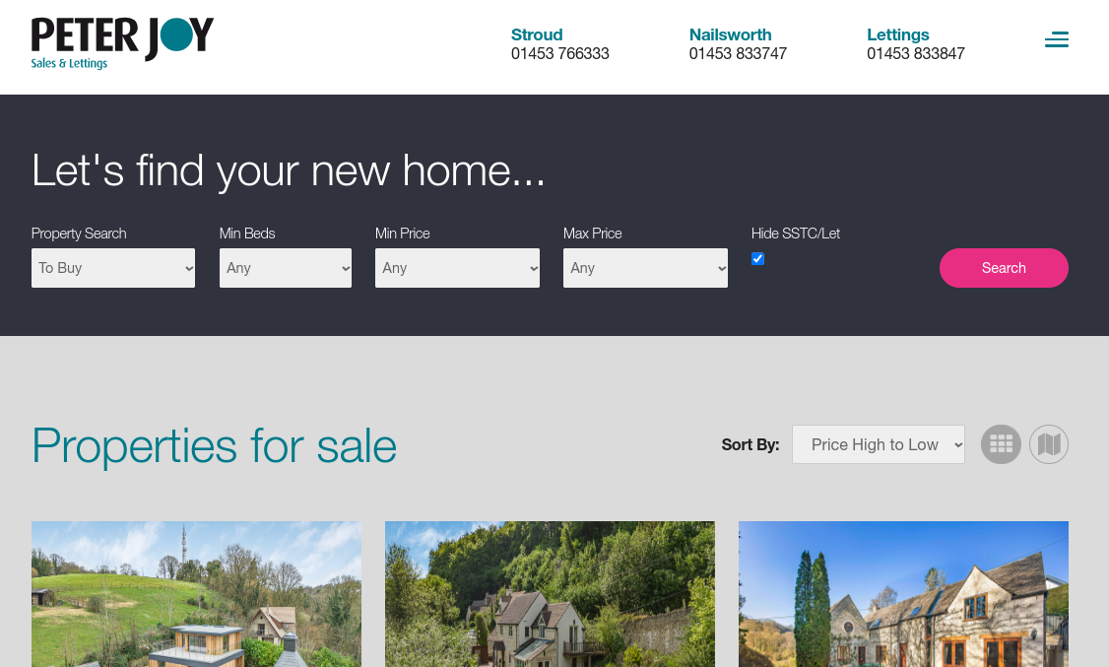Click the Stroud office link
The image size is (1109, 667).
(x=537, y=34)
